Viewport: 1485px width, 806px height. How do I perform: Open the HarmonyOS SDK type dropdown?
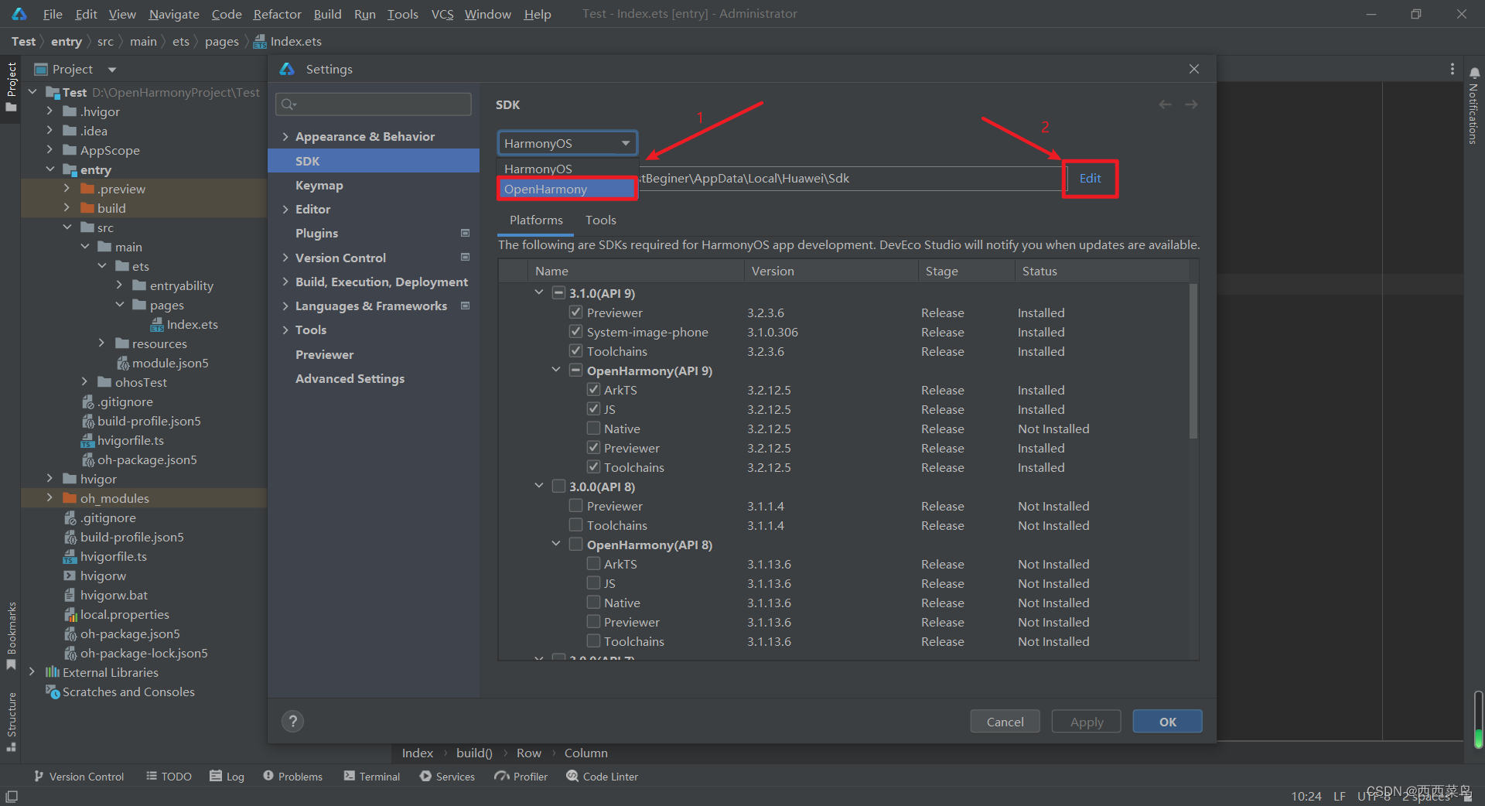[567, 143]
